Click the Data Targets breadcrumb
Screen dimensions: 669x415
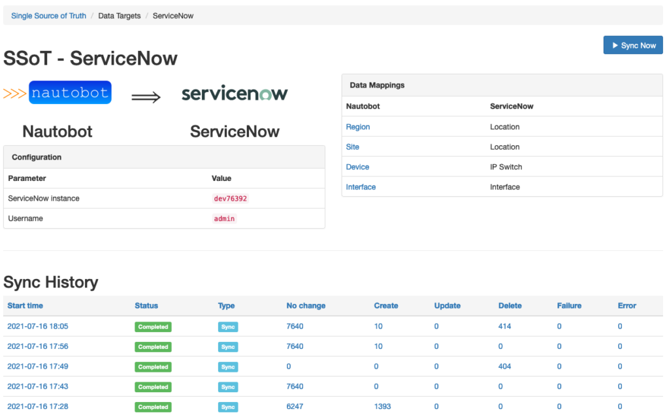point(120,16)
